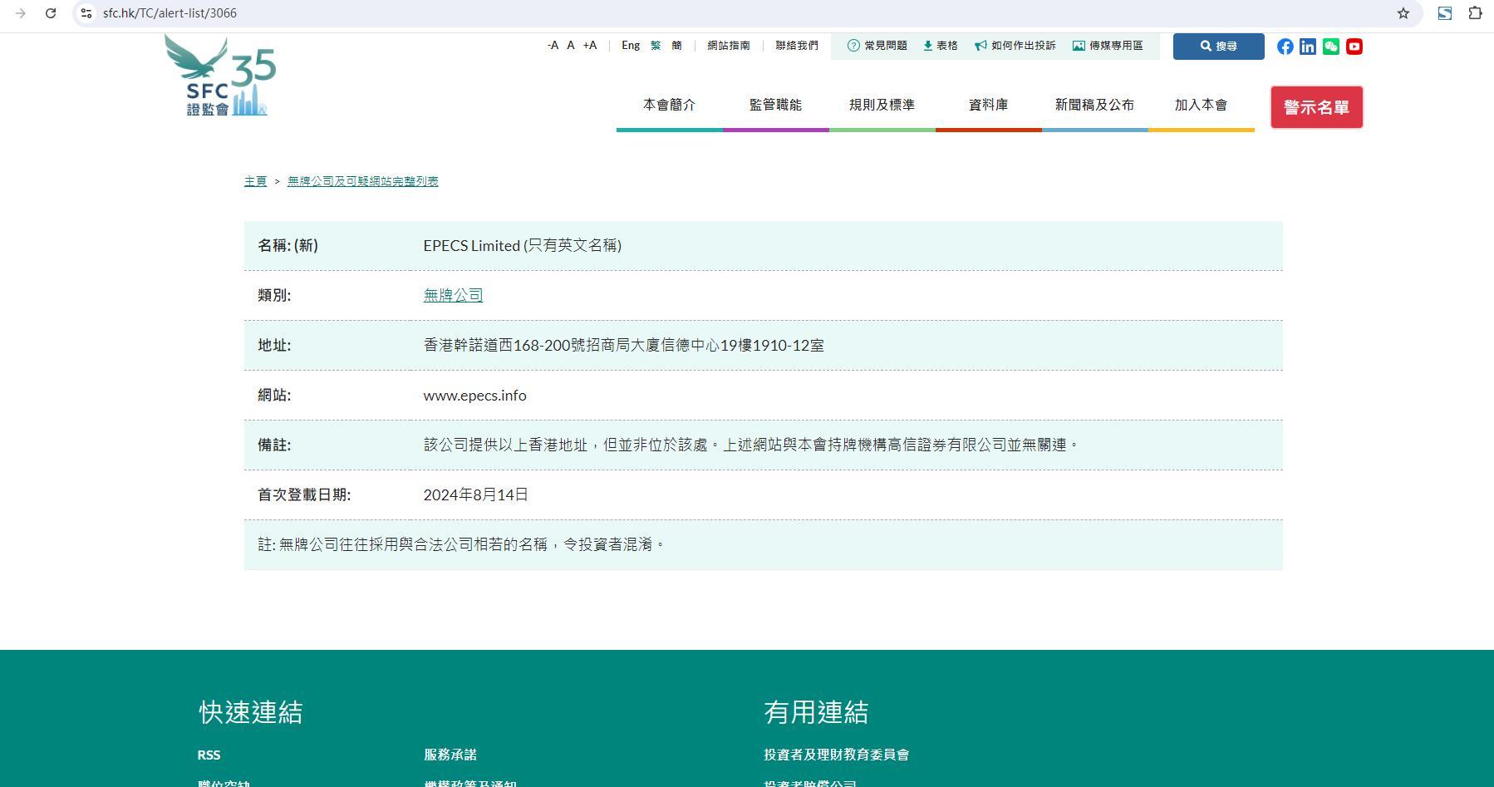Screen dimensions: 1494x787
Task: Open the SFC LinkedIn icon
Action: pyautogui.click(x=1308, y=47)
